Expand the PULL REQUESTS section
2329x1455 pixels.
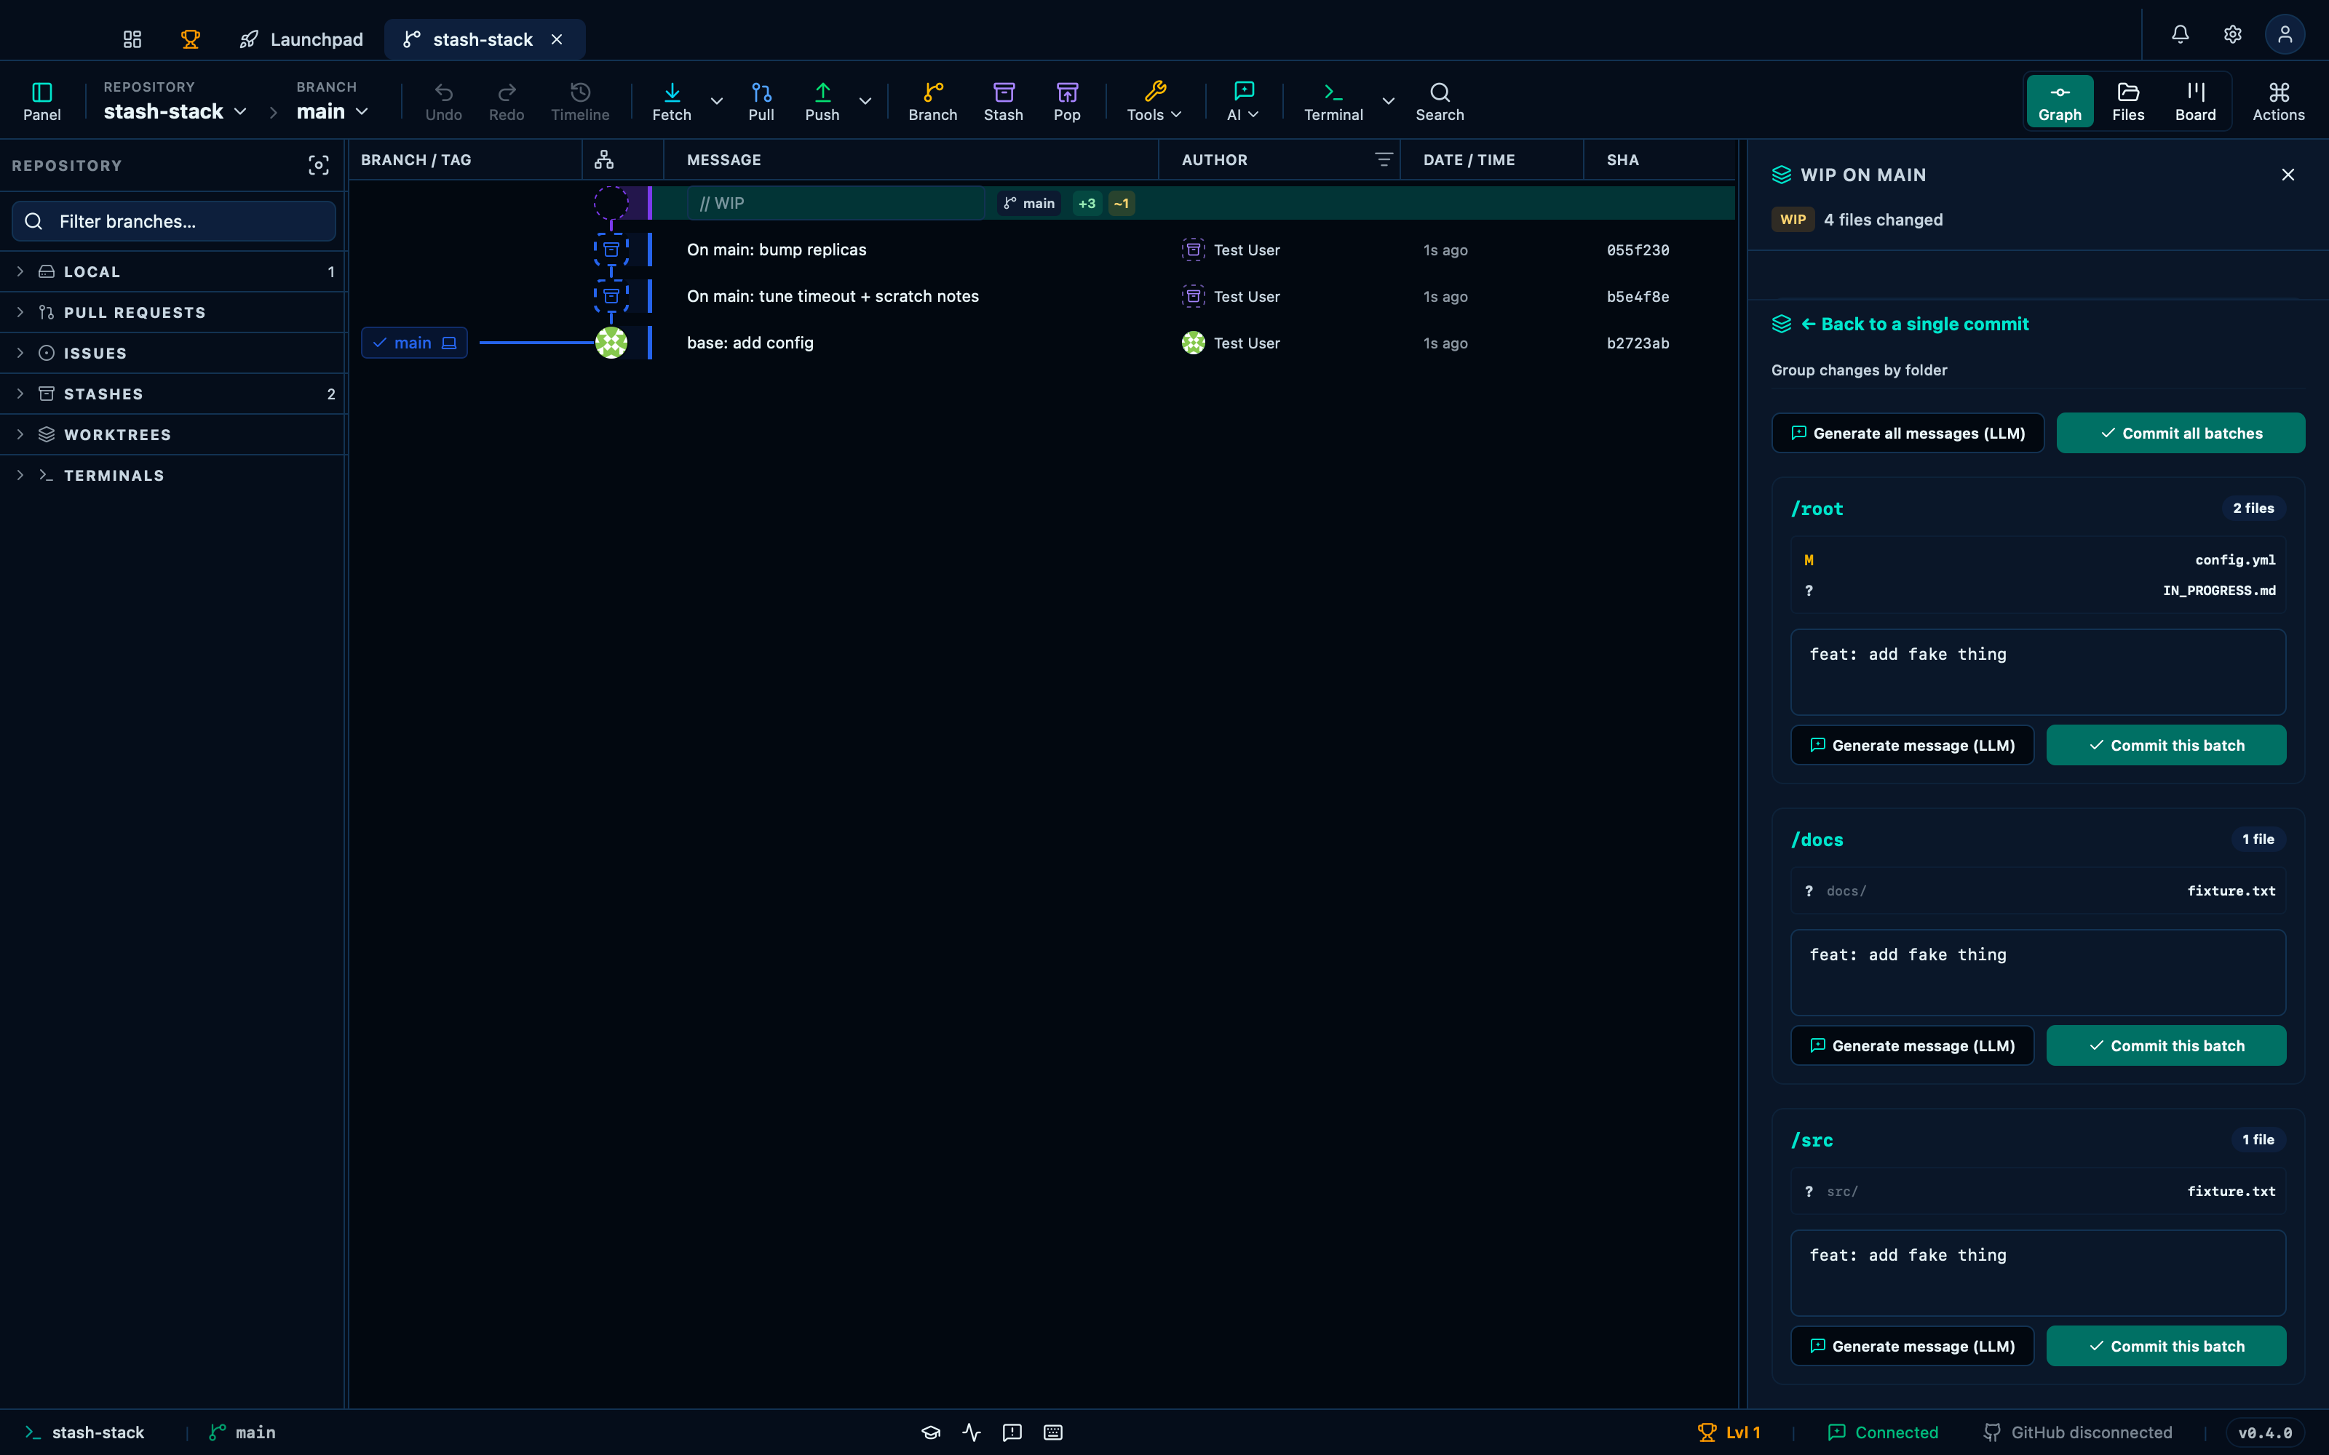(173, 313)
